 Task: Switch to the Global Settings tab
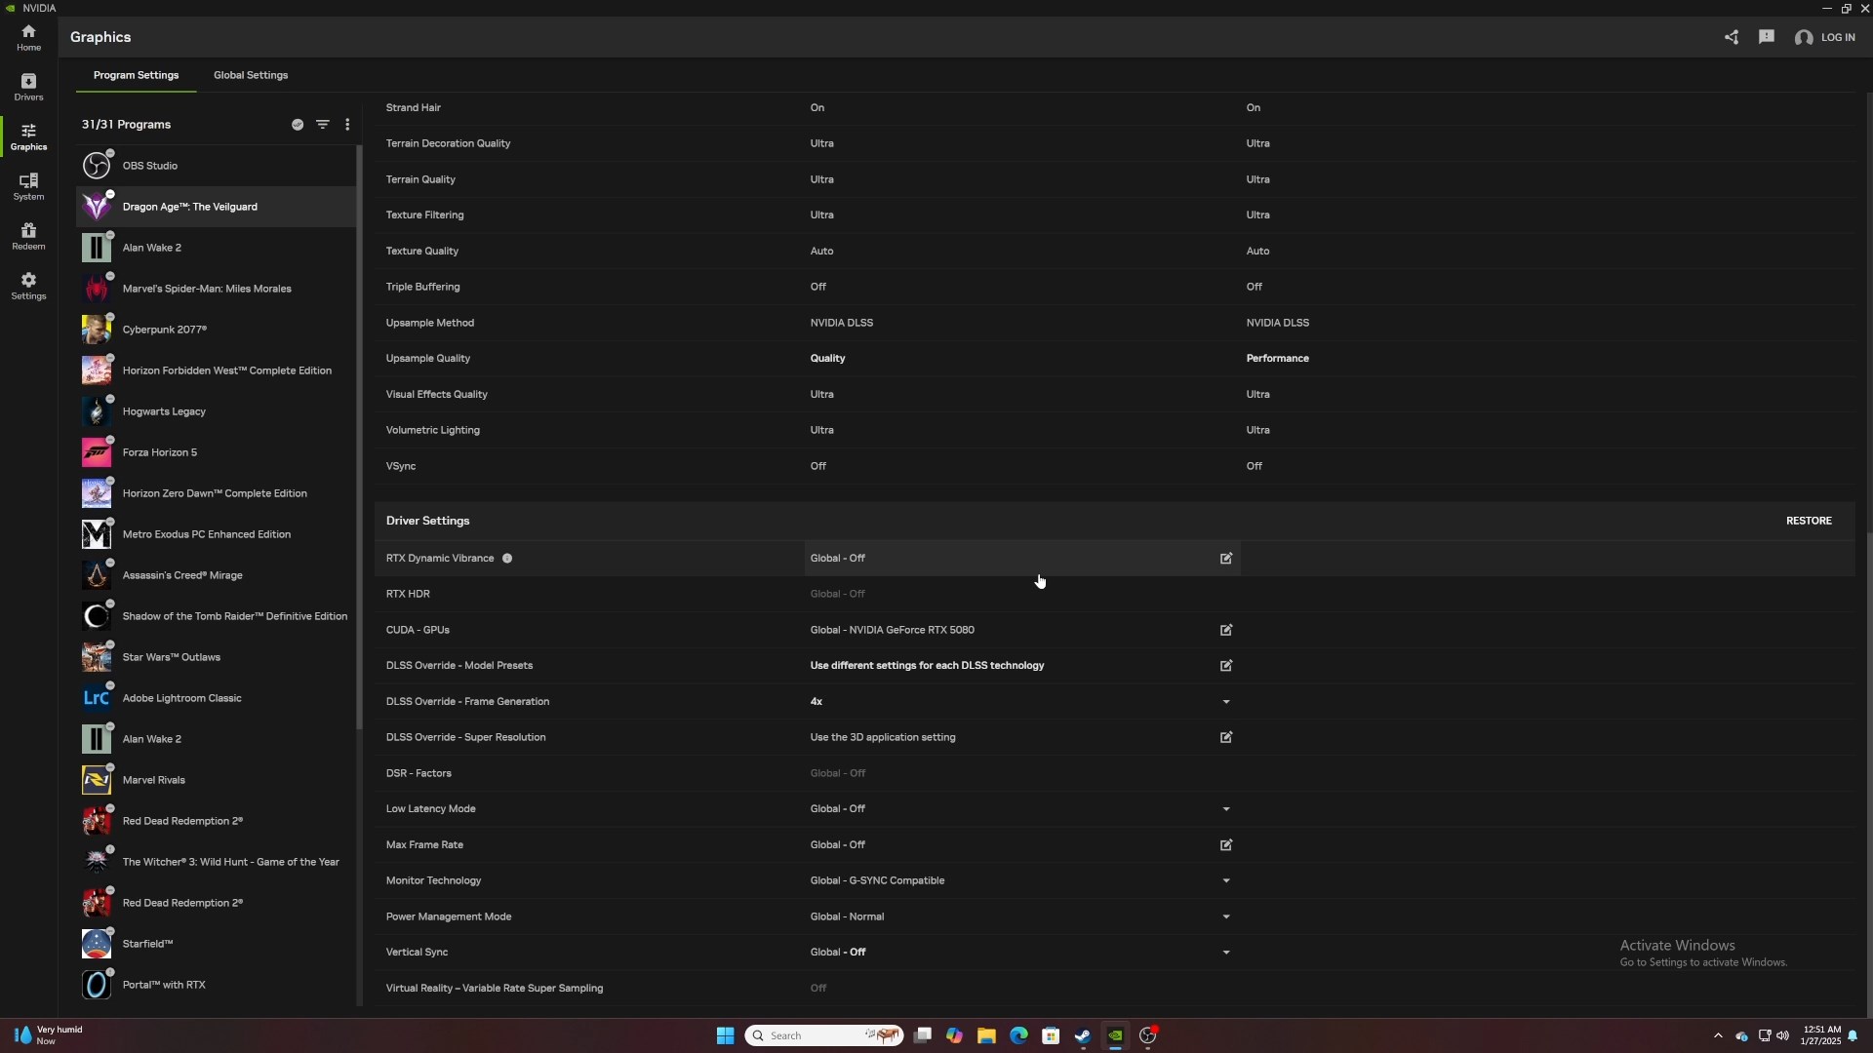[251, 75]
